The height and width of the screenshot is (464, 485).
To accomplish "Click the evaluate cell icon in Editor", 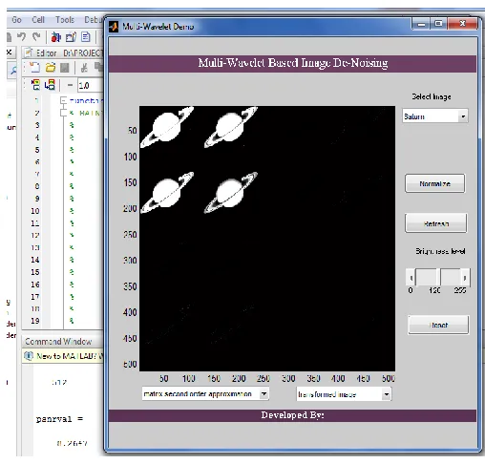I will (35, 85).
